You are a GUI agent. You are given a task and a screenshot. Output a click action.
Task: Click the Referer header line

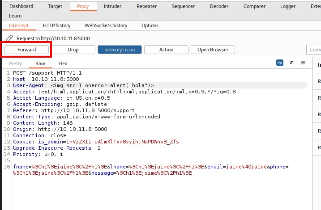point(74,110)
